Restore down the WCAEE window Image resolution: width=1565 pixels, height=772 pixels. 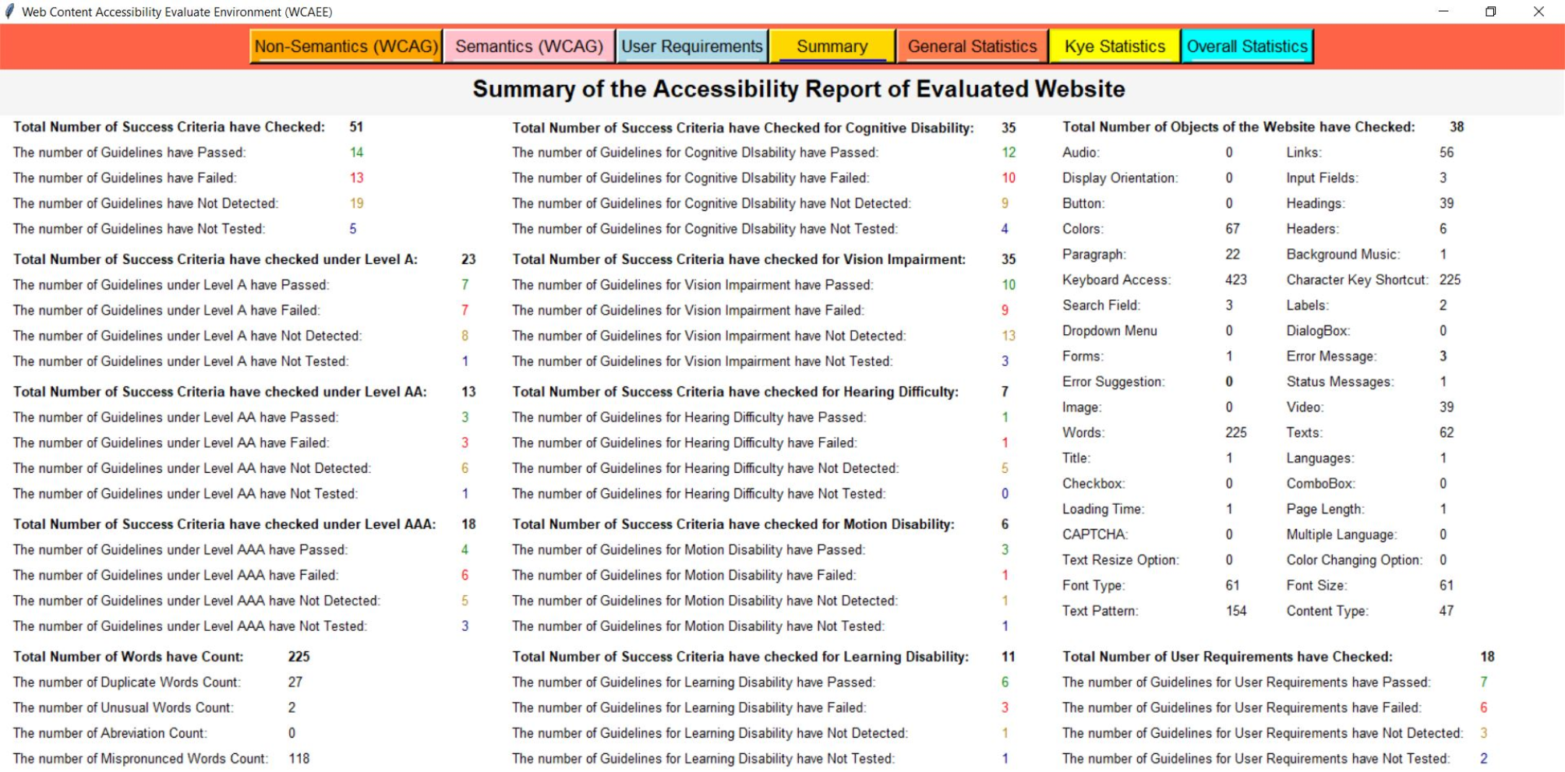[1490, 12]
